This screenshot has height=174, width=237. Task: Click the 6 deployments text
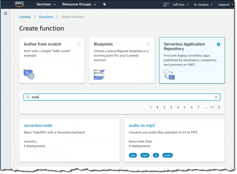click(x=35, y=146)
